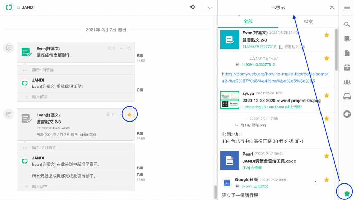Select the 全部 tab

point(248,21)
